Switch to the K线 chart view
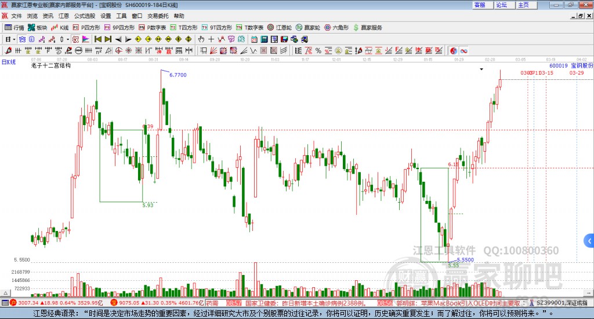 [60, 28]
